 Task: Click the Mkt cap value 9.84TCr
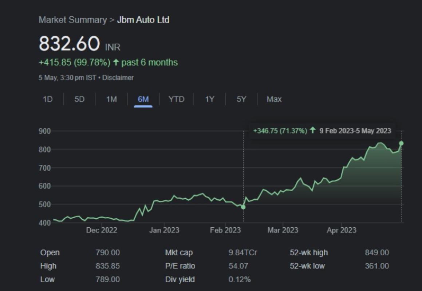click(x=243, y=252)
